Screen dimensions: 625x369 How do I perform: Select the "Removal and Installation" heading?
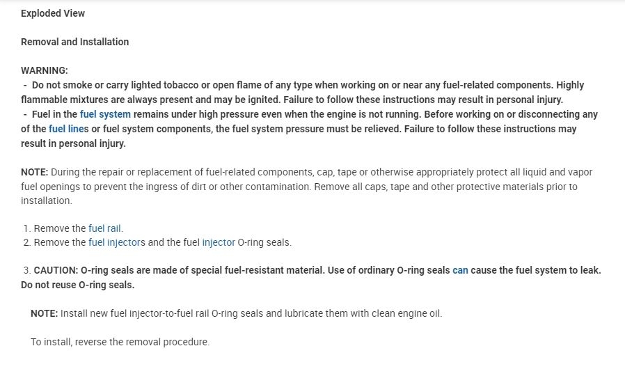pos(74,42)
